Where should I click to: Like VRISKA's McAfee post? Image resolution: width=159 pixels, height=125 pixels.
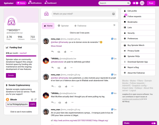pos(66,103)
